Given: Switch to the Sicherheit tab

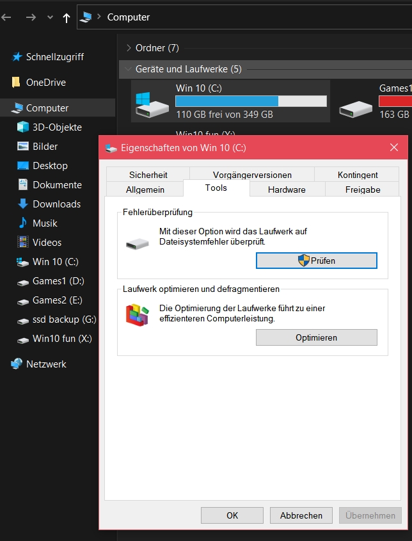Looking at the screenshot, I should click(148, 175).
